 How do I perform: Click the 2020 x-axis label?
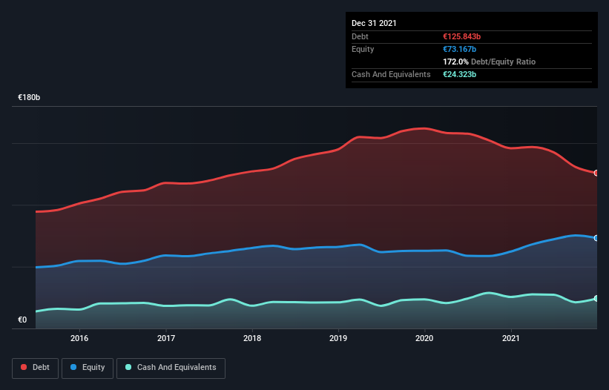click(x=424, y=338)
